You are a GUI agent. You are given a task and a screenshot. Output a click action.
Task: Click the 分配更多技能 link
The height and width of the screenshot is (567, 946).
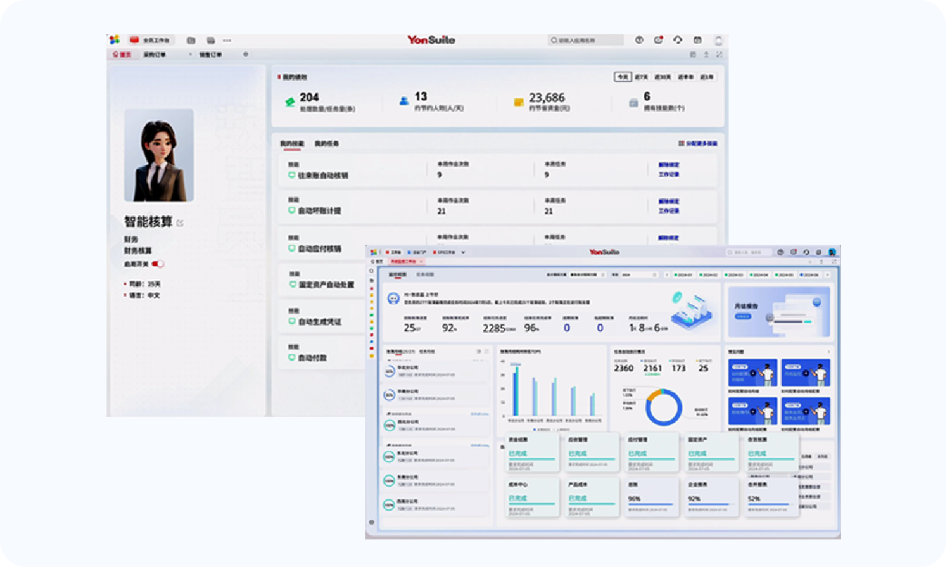coord(698,143)
